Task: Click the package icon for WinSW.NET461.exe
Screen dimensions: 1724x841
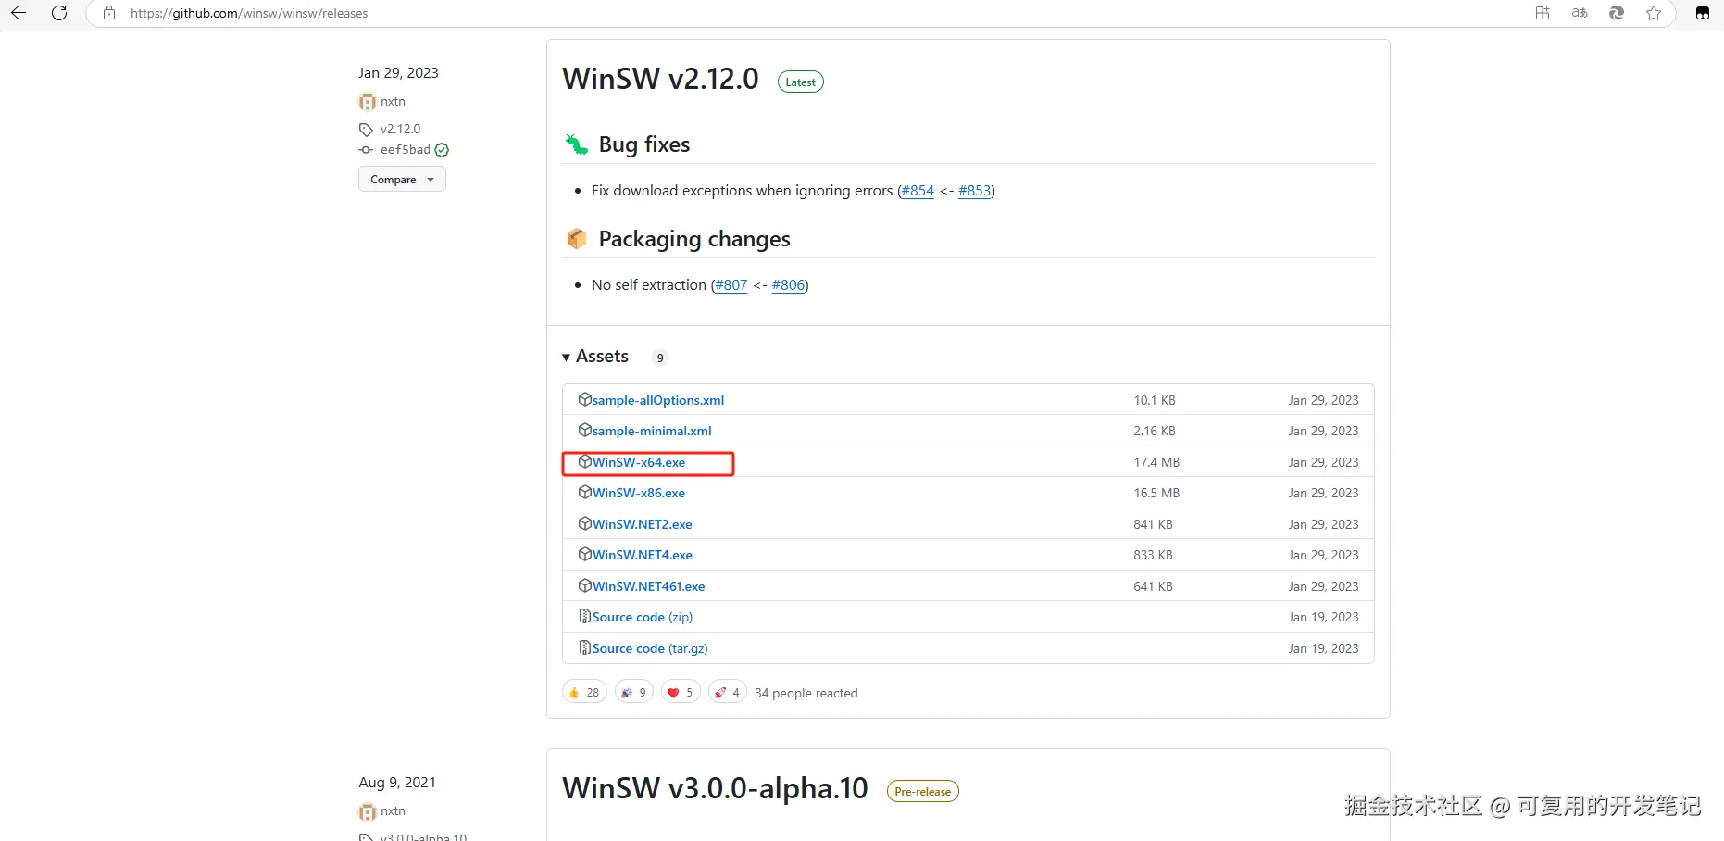Action: tap(585, 585)
